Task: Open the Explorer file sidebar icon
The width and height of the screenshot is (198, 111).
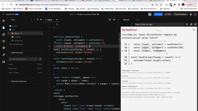Action: click(4, 28)
